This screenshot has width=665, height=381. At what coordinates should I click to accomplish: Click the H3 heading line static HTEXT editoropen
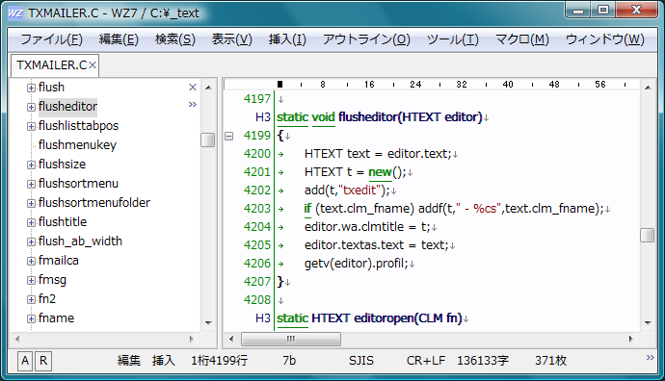click(369, 317)
